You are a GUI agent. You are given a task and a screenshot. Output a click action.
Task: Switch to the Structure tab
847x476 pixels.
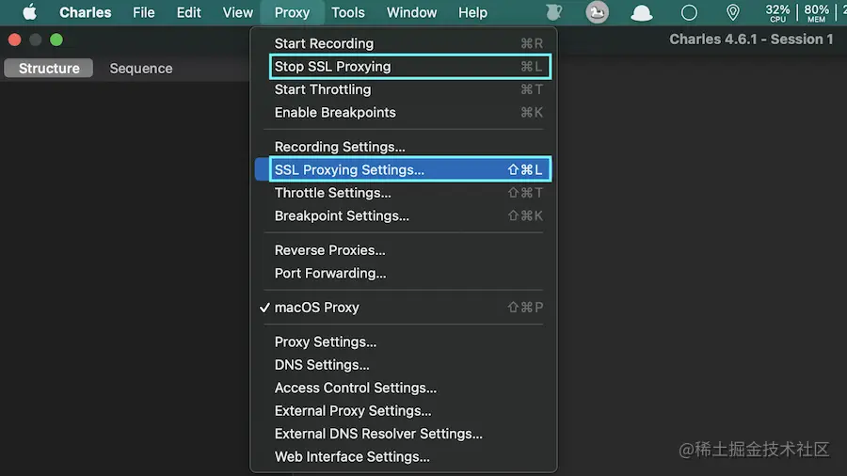[x=49, y=68]
